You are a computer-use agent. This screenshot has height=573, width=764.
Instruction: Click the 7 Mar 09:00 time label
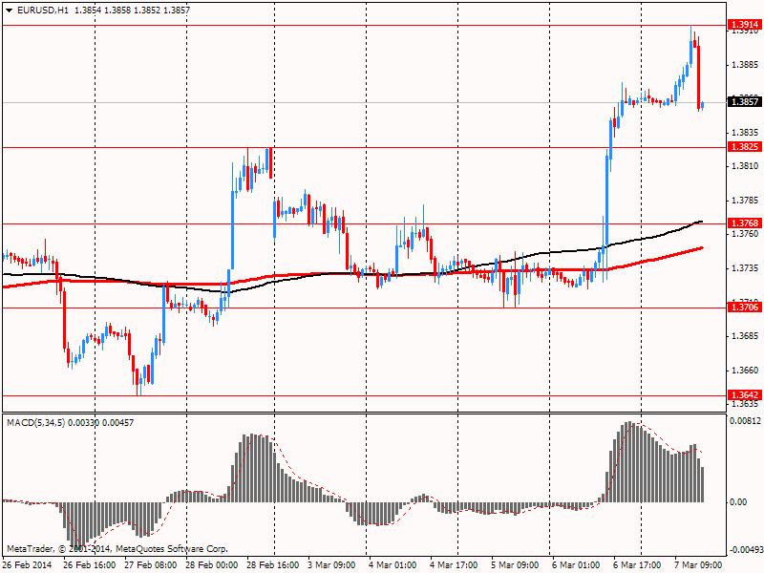click(698, 565)
